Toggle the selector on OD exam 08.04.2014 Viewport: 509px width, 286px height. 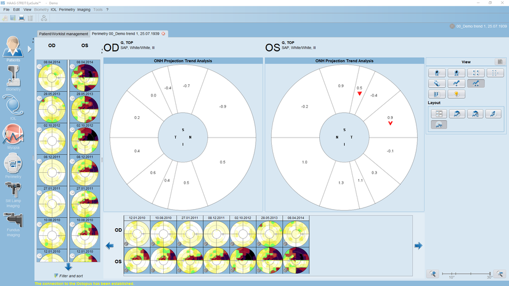[39, 67]
